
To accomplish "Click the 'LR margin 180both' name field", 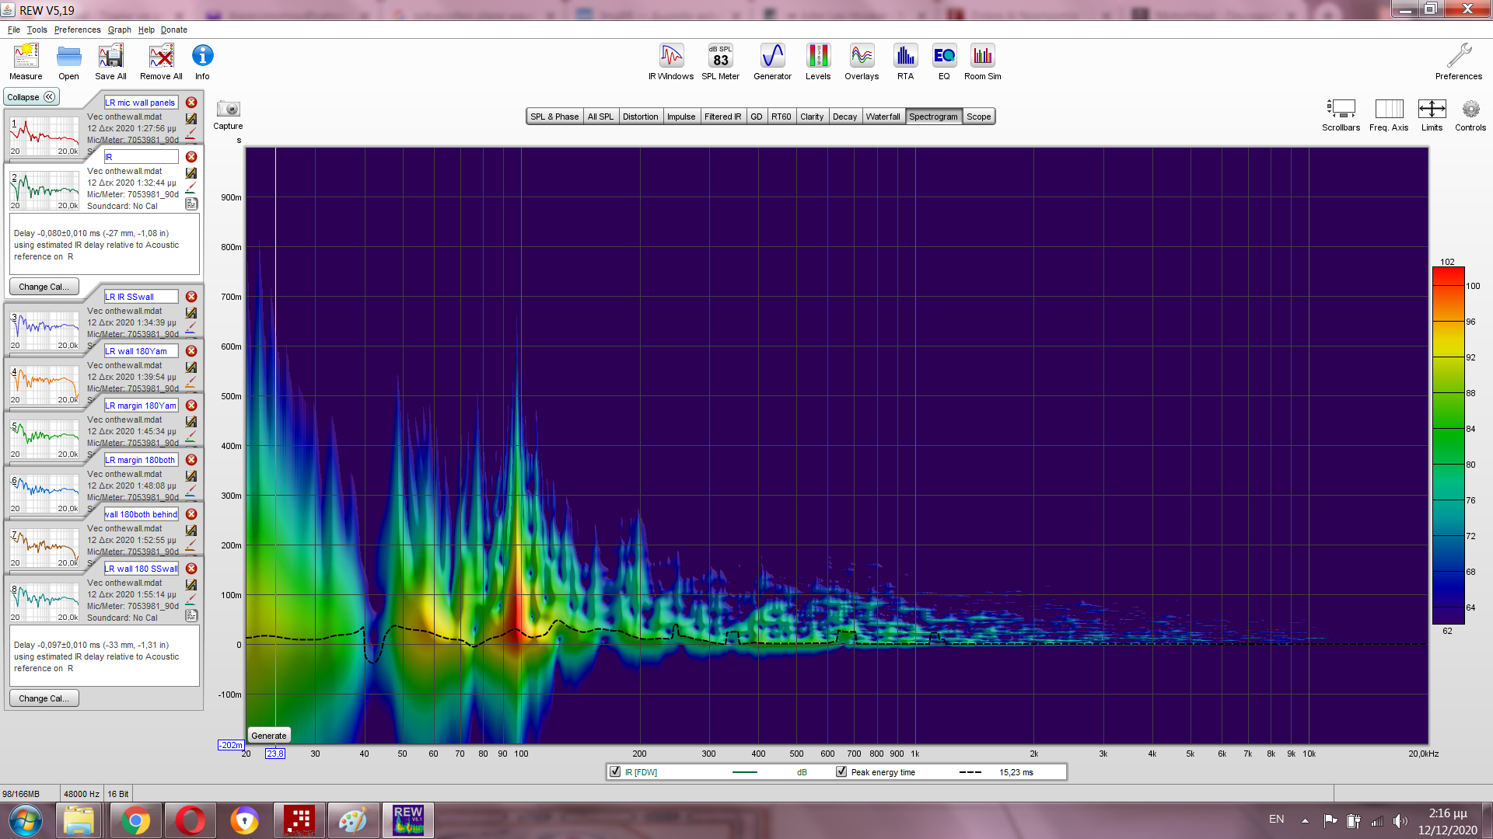I will coord(141,460).
